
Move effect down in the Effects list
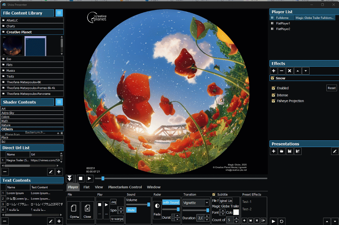click(x=306, y=71)
